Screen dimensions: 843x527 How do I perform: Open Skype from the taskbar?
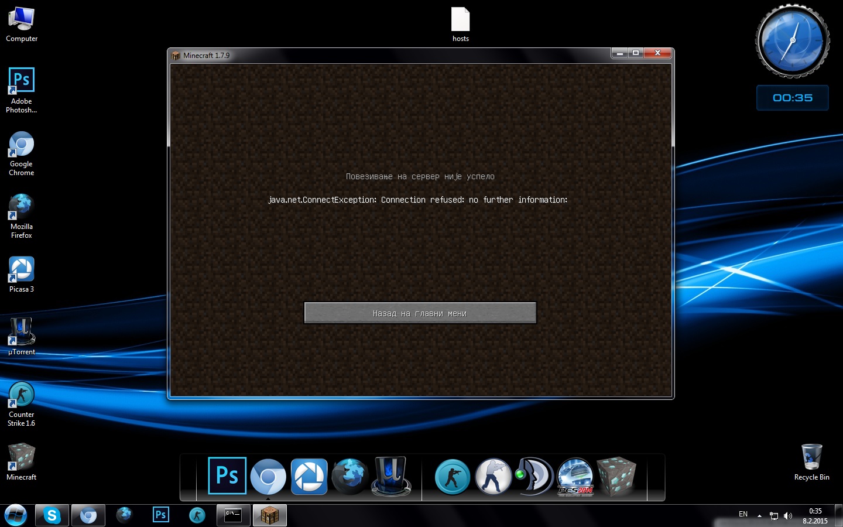point(52,515)
